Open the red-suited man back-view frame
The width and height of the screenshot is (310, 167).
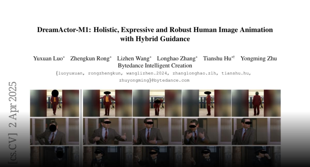pyautogui.click(x=256, y=103)
